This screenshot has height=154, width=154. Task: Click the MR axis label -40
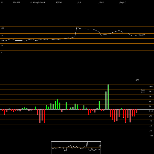coord(150,121)
